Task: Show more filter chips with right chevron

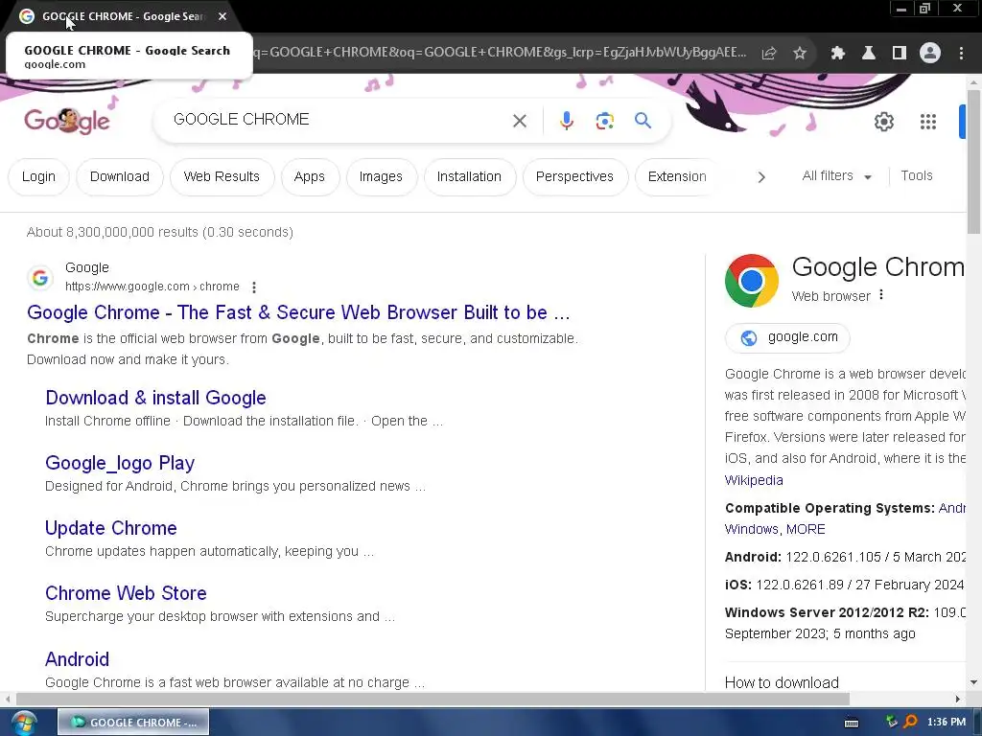Action: tap(760, 177)
